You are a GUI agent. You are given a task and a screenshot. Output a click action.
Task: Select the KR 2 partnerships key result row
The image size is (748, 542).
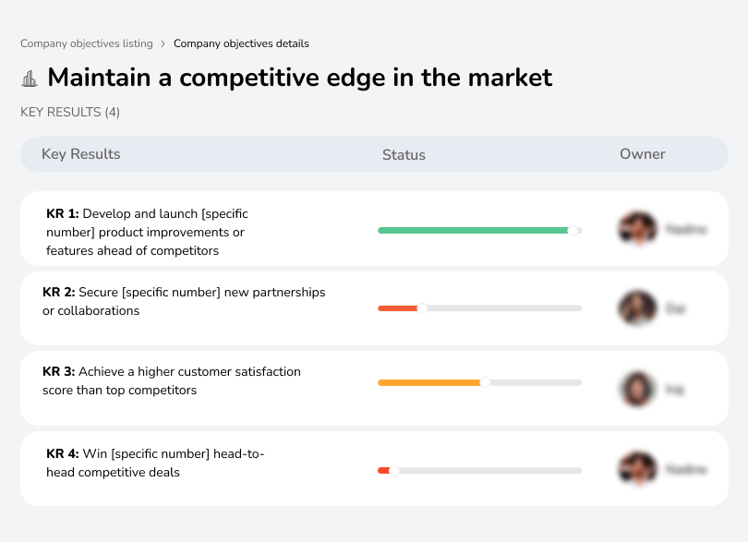(x=183, y=301)
